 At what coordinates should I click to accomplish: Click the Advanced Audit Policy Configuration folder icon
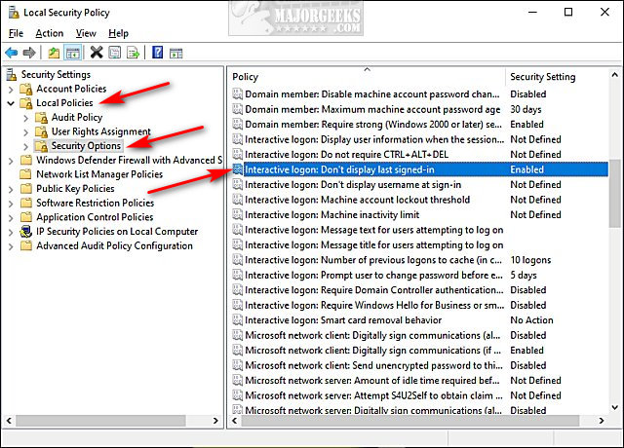pyautogui.click(x=26, y=245)
